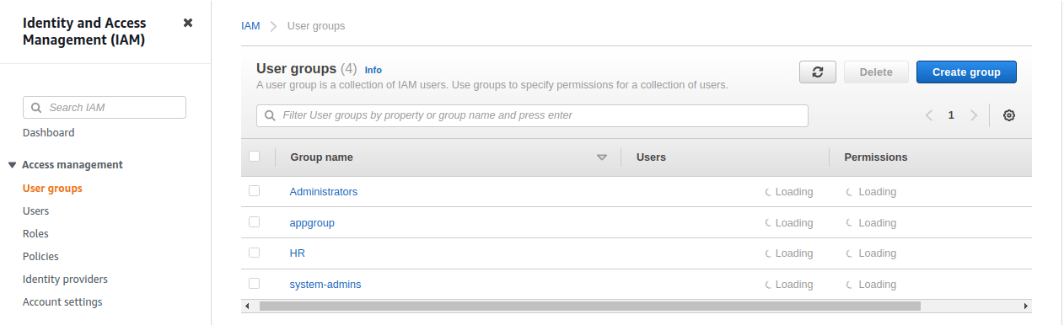Viewport: 1064px width, 325px height.
Task: Click system-admins row Permissions Loading text
Action: 877,285
